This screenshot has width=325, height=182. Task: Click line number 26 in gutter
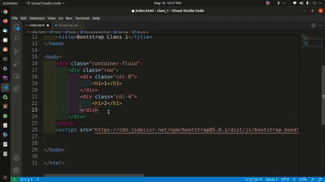point(35,130)
